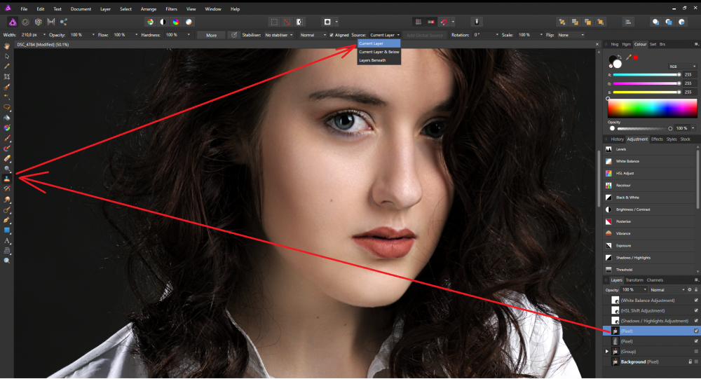This screenshot has width=701, height=379.
Task: Show the Group layer
Action: tap(696, 352)
